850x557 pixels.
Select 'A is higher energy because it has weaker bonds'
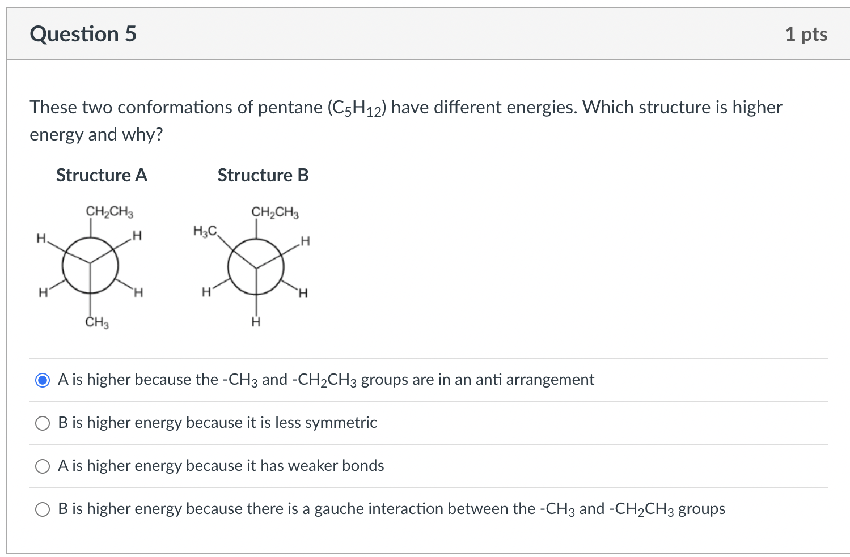tap(42, 466)
